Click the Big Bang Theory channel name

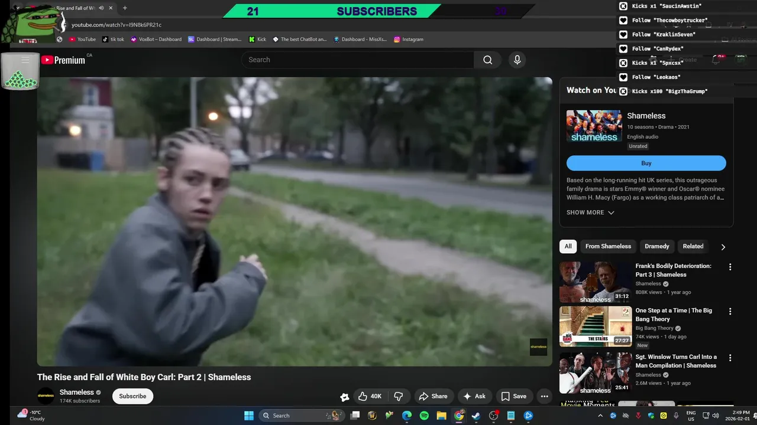[x=654, y=328]
